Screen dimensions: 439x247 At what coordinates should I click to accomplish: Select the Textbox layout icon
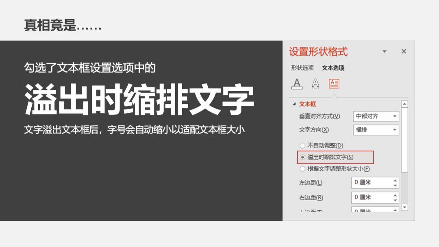tap(334, 84)
